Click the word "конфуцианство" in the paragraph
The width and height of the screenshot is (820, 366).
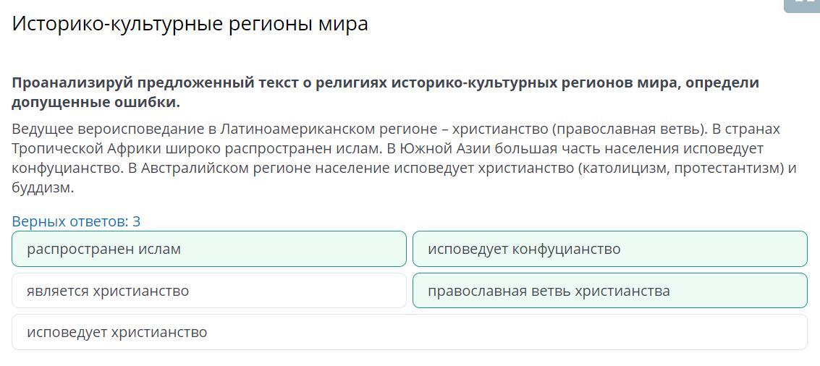tap(67, 169)
